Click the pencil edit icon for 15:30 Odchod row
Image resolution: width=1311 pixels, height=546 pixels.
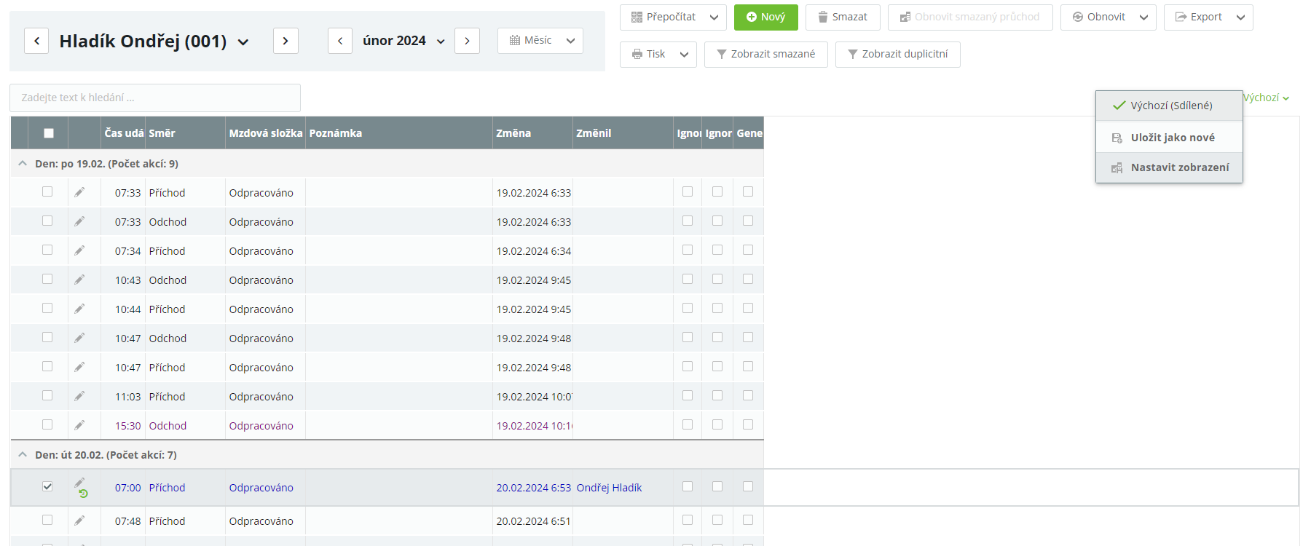79,425
